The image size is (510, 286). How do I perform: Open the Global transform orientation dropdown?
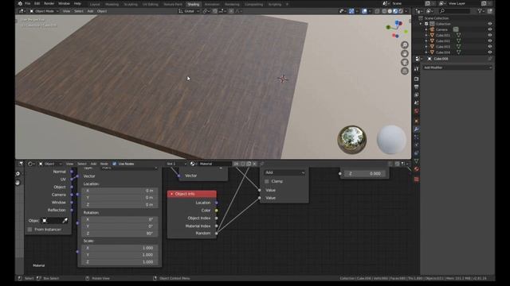189,11
